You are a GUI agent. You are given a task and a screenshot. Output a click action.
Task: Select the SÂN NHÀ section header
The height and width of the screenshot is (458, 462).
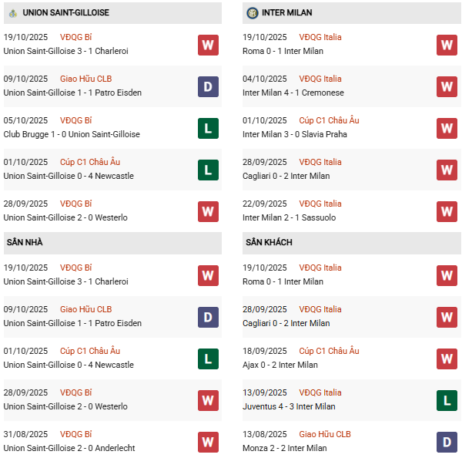click(x=25, y=243)
